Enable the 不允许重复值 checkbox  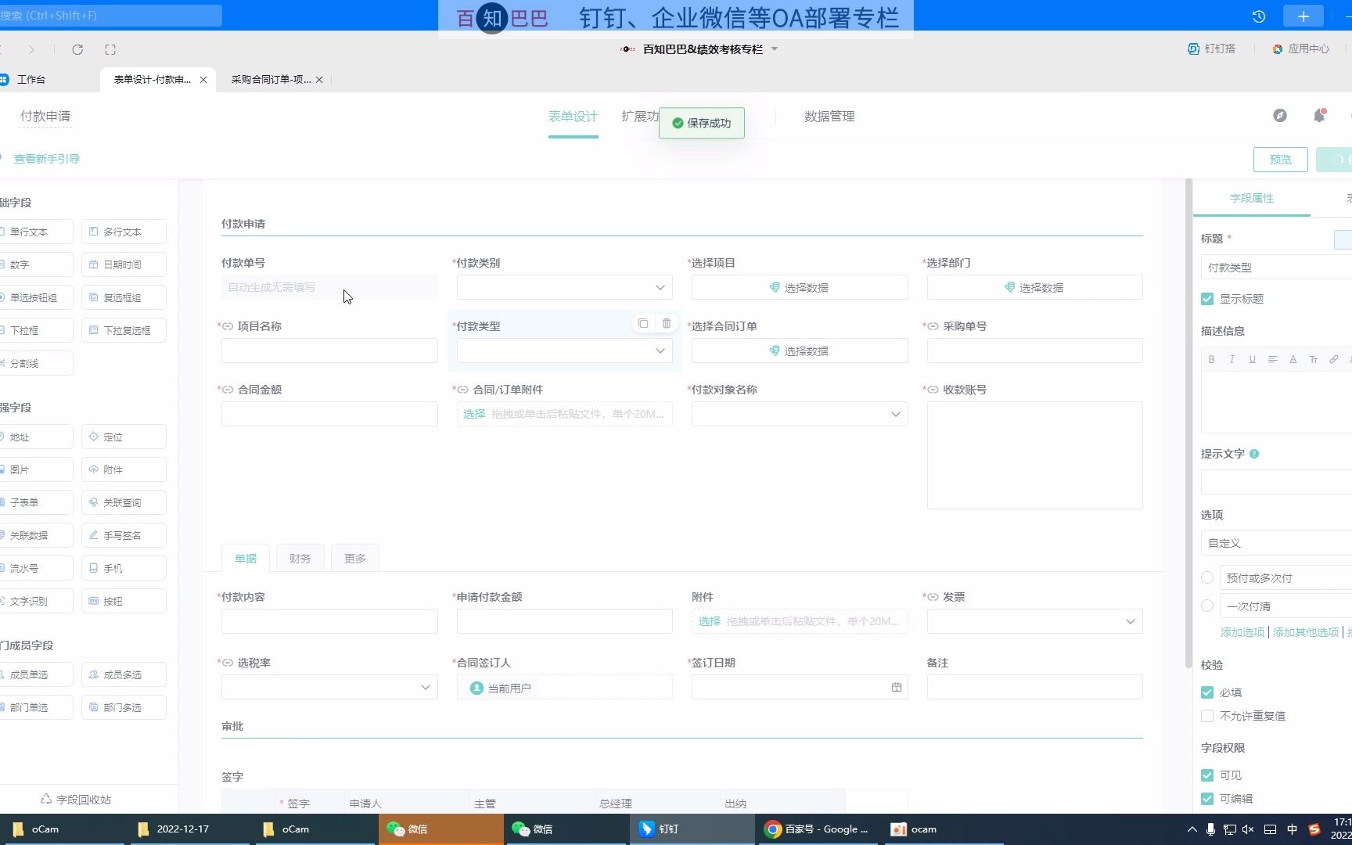1207,716
